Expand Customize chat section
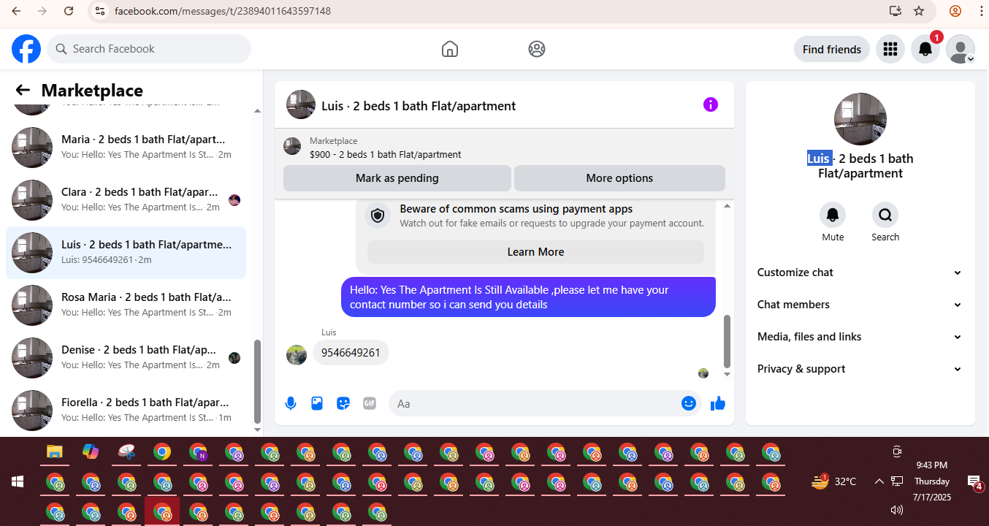Screen dimensions: 989x526 pyautogui.click(x=860, y=272)
